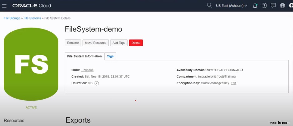This screenshot has height=126, width=293.
Task: Click the Compartment intoraclerohit (root)/Training value
Action: 217,76
